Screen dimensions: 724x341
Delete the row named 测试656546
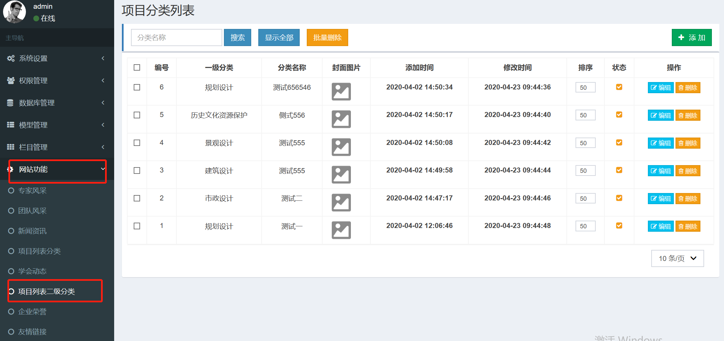[x=688, y=87]
